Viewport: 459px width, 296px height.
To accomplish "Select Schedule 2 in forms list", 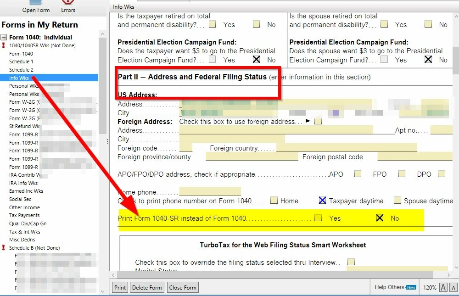I will point(21,70).
